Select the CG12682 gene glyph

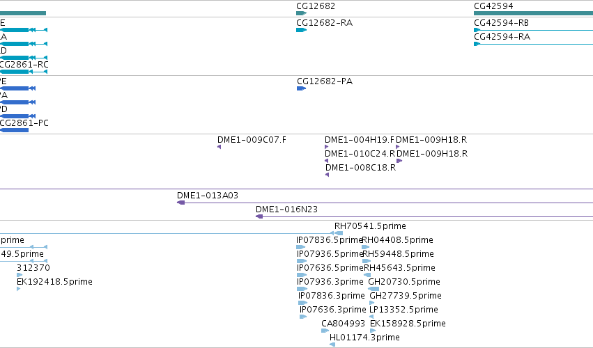[302, 13]
